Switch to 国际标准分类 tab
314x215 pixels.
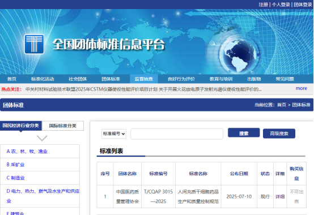pyautogui.click(x=63, y=126)
